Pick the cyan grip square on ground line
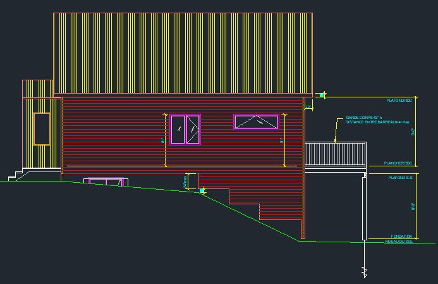 click(x=202, y=190)
